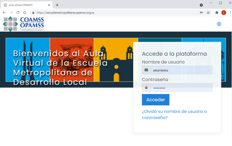The height and width of the screenshot is (146, 232).
Task: View site security via the lock icon
Action: click(x=33, y=13)
